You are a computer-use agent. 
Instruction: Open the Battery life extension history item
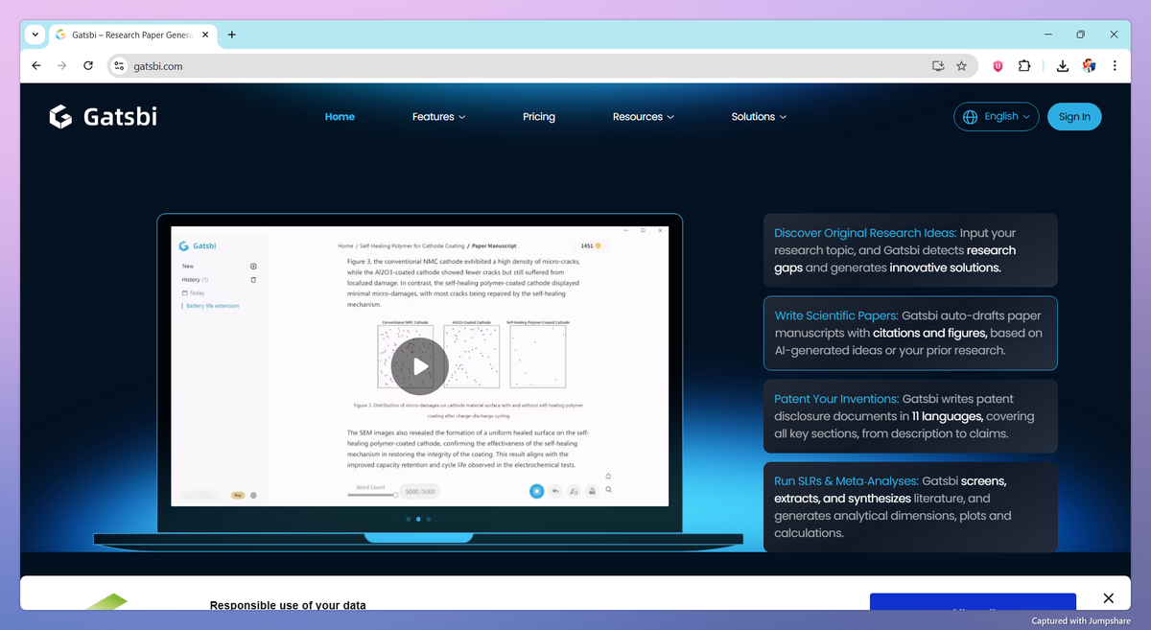tap(214, 306)
